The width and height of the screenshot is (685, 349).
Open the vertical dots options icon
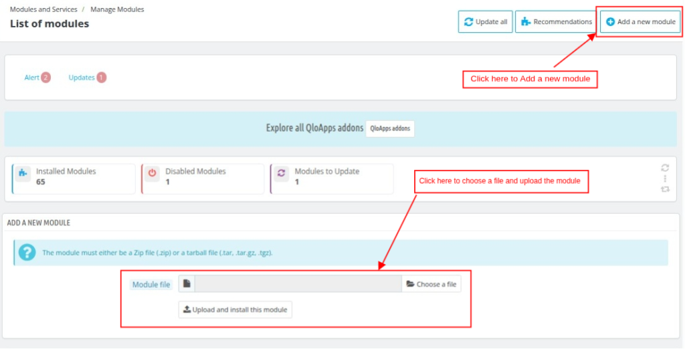(665, 179)
